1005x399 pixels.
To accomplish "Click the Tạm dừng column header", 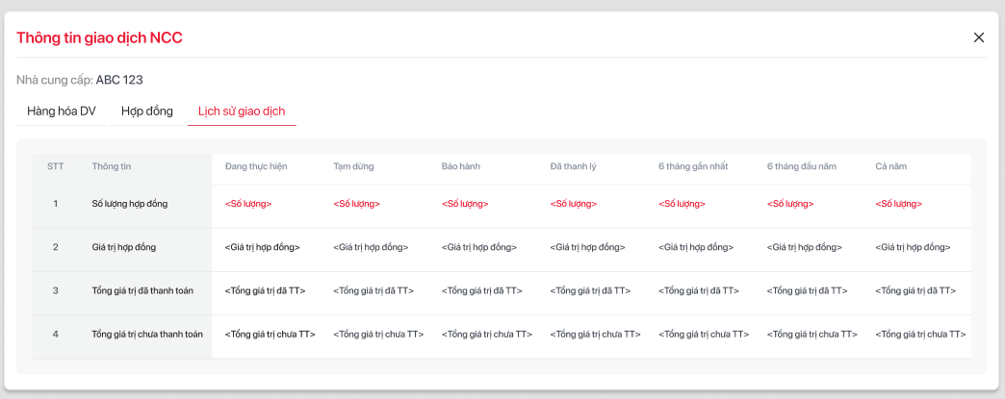I will click(x=353, y=166).
